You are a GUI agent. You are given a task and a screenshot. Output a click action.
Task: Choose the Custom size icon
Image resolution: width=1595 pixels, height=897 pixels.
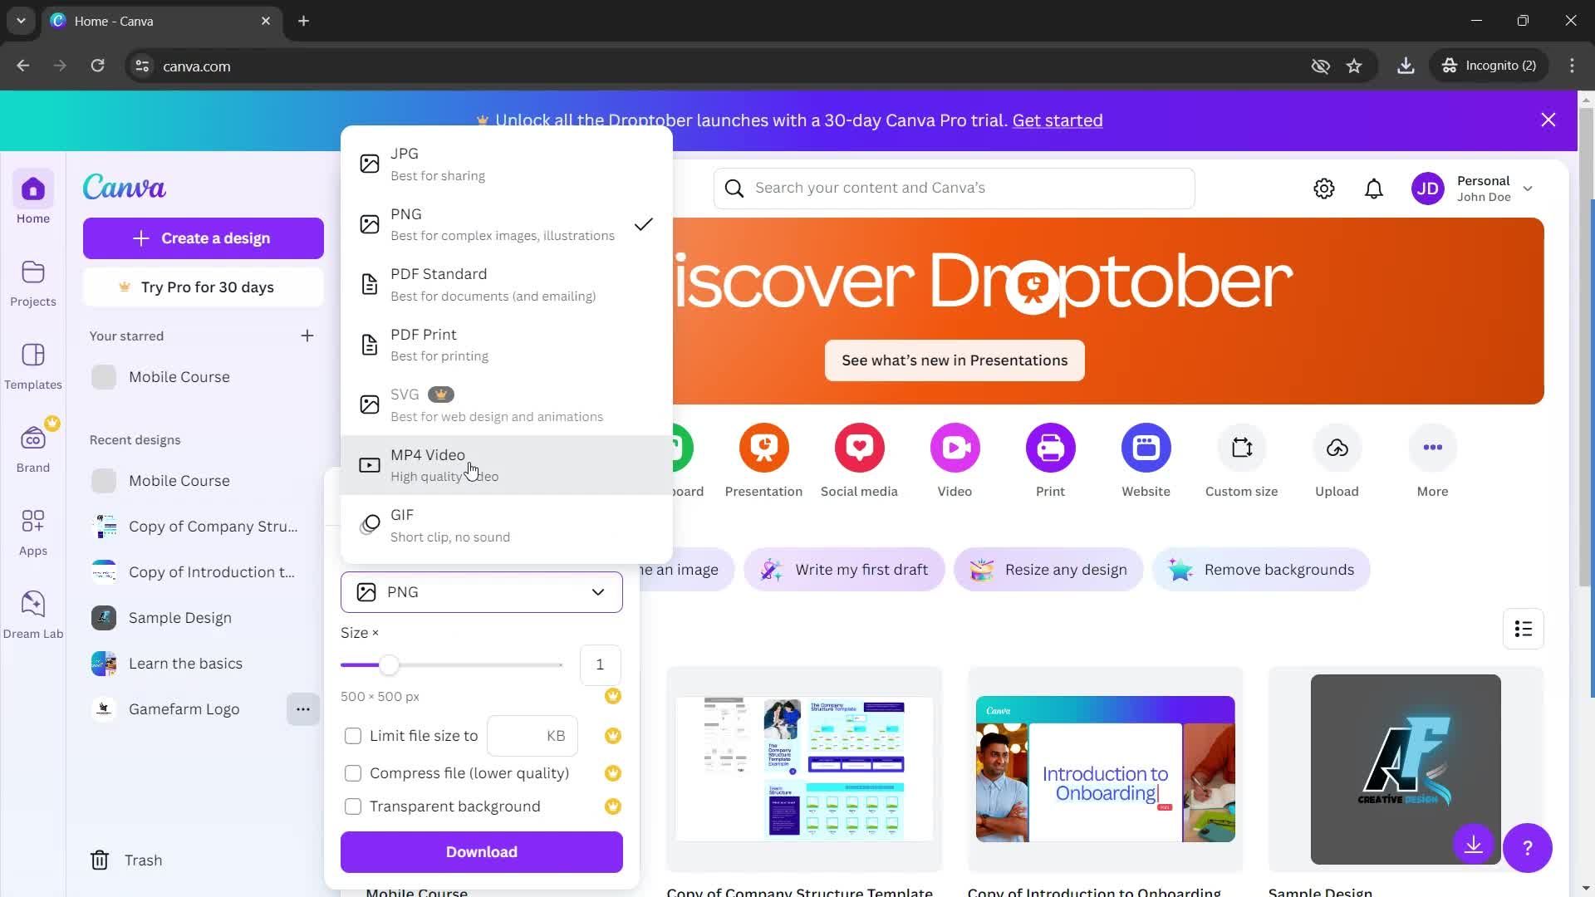pyautogui.click(x=1242, y=448)
